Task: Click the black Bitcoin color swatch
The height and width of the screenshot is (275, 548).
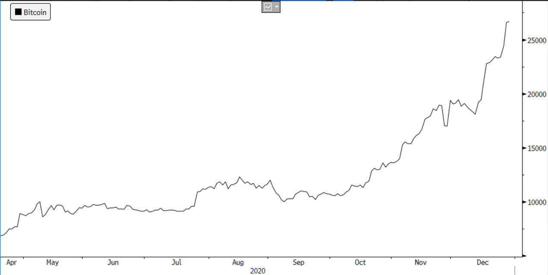Action: pyautogui.click(x=18, y=12)
